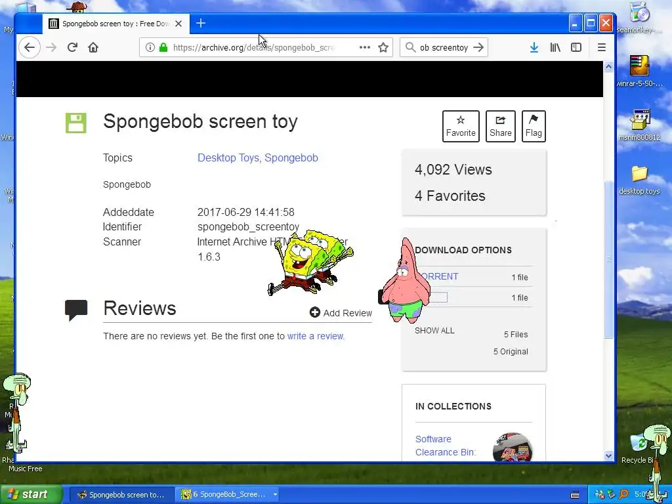
Task: Favorite this archive item
Action: pyautogui.click(x=461, y=126)
